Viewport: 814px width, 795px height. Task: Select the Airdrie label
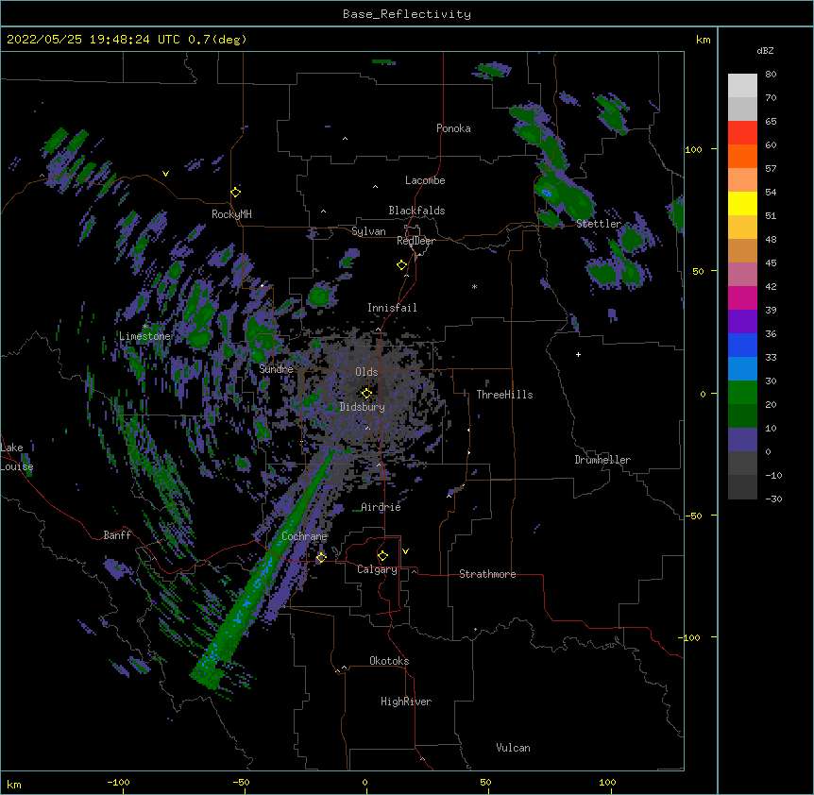[x=381, y=507]
